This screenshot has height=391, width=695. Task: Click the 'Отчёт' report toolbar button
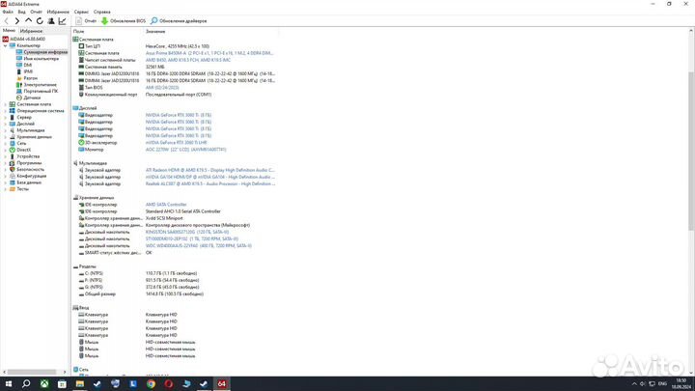tap(86, 20)
